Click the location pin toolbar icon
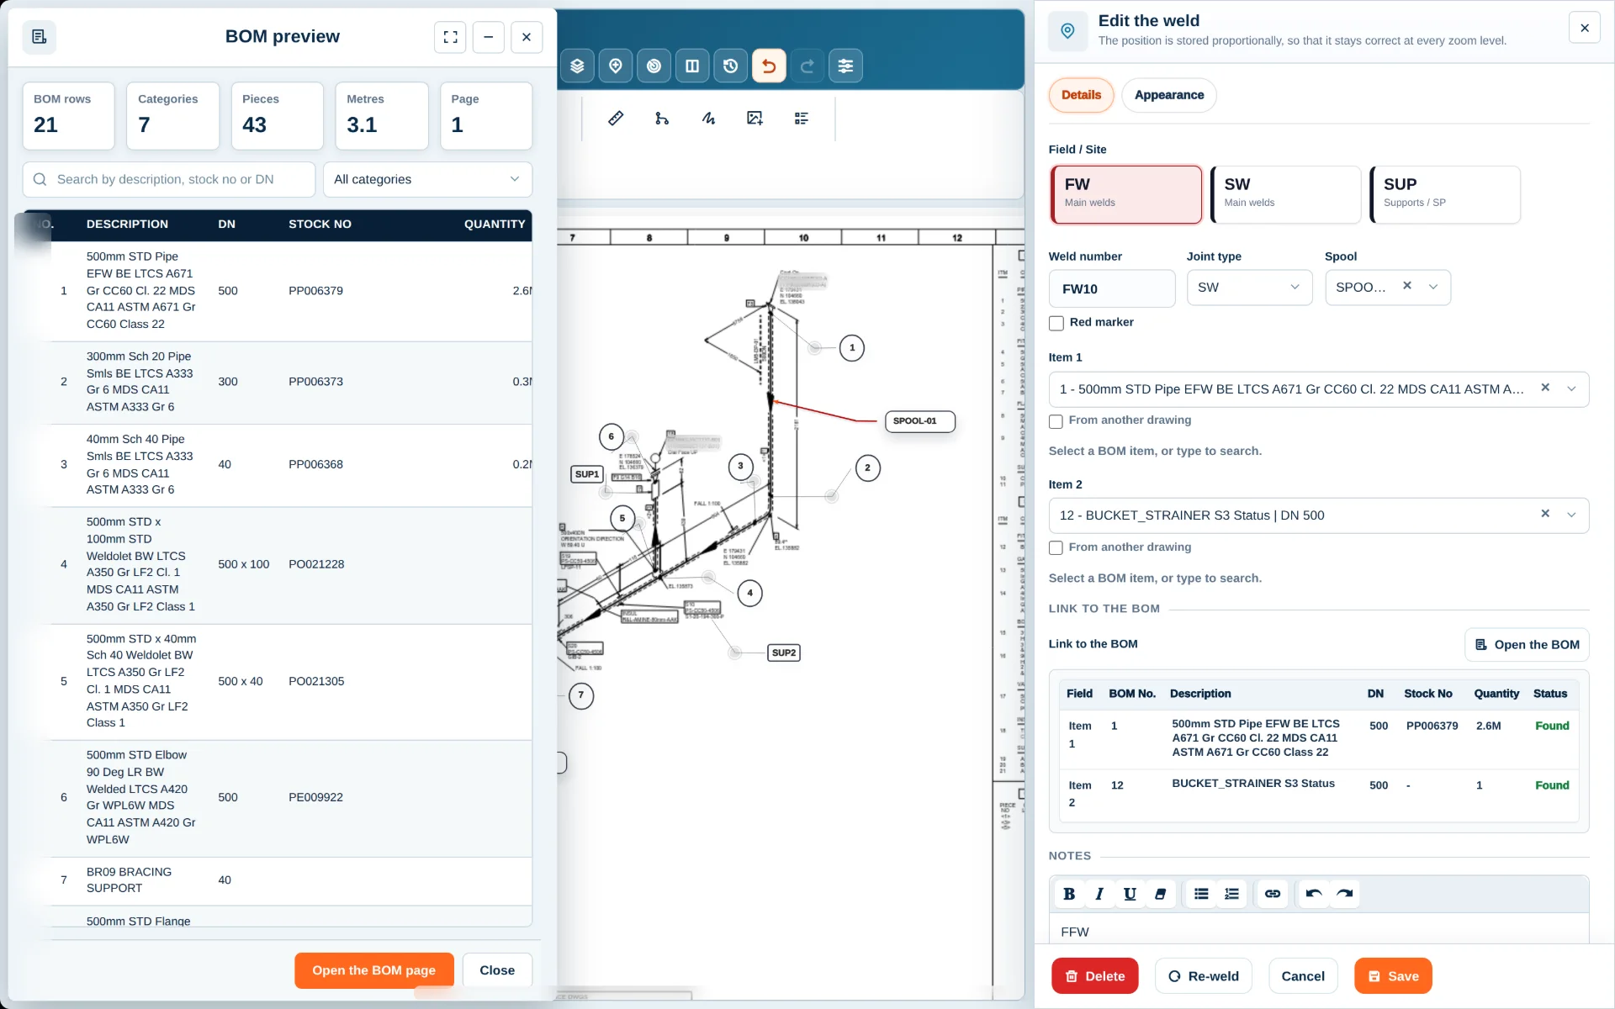Screen dimensions: 1615x1009 pyautogui.click(x=616, y=66)
